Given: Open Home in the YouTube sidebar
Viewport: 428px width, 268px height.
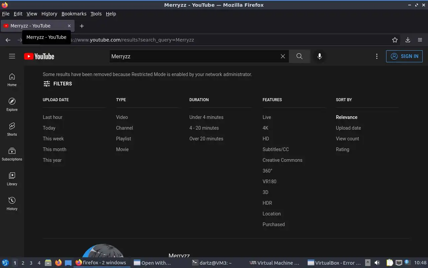Looking at the screenshot, I should point(12,80).
